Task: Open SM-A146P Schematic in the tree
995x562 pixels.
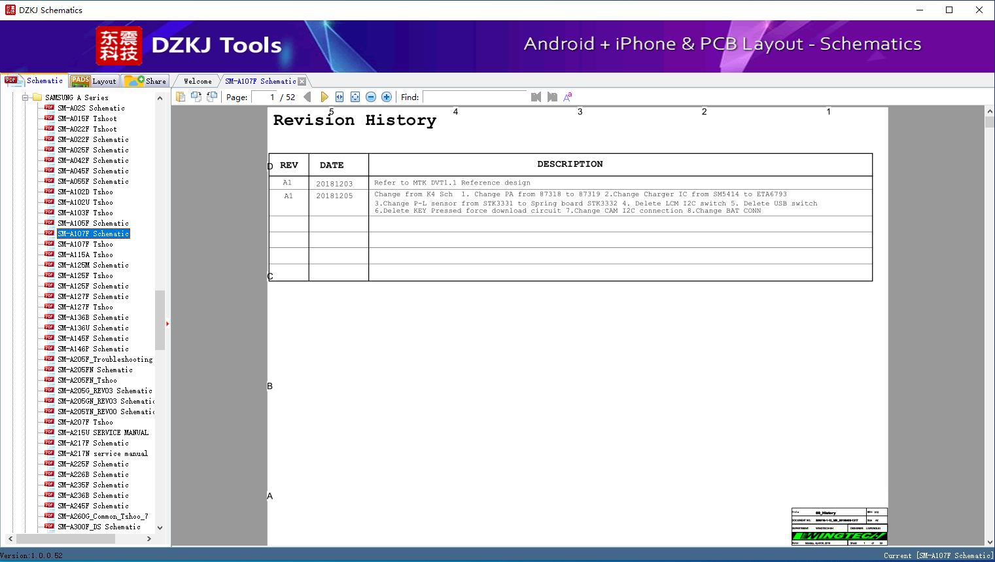Action: (x=93, y=349)
